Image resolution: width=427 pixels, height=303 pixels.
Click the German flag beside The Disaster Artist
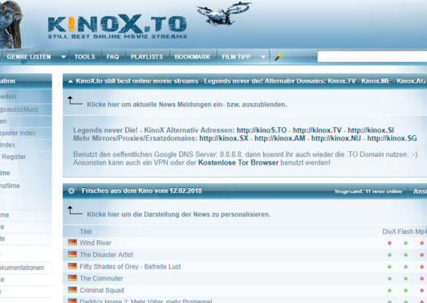point(72,254)
